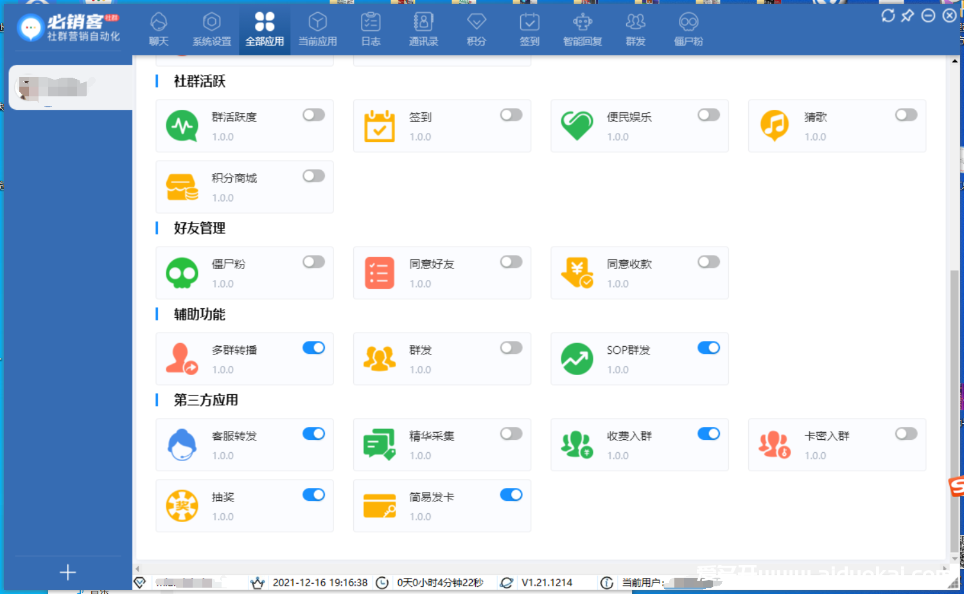Image resolution: width=964 pixels, height=594 pixels.
Task: Open 通讯录 contacts tab
Action: pyautogui.click(x=423, y=30)
